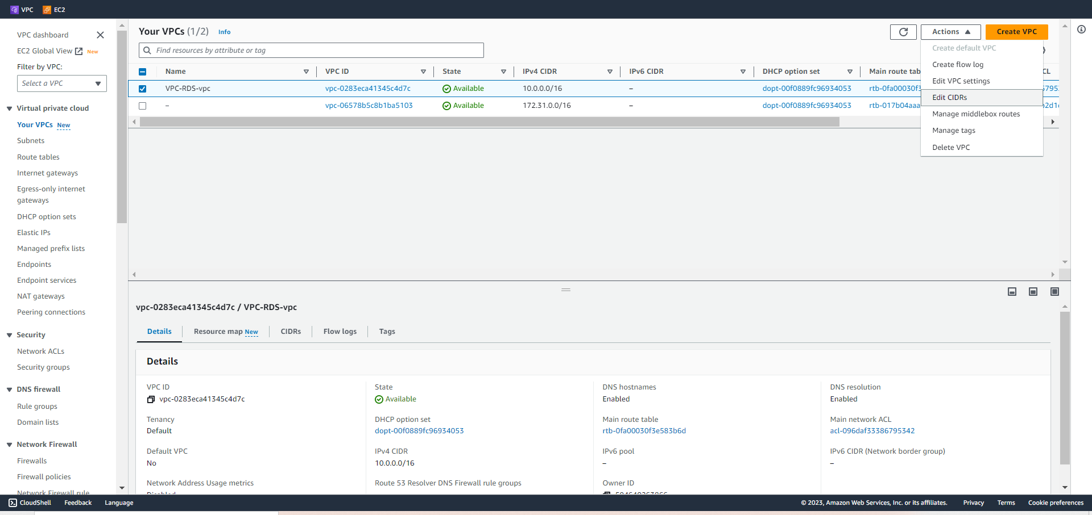Open the Select a VPC filter dropdown
The image size is (1092, 515).
click(x=62, y=83)
